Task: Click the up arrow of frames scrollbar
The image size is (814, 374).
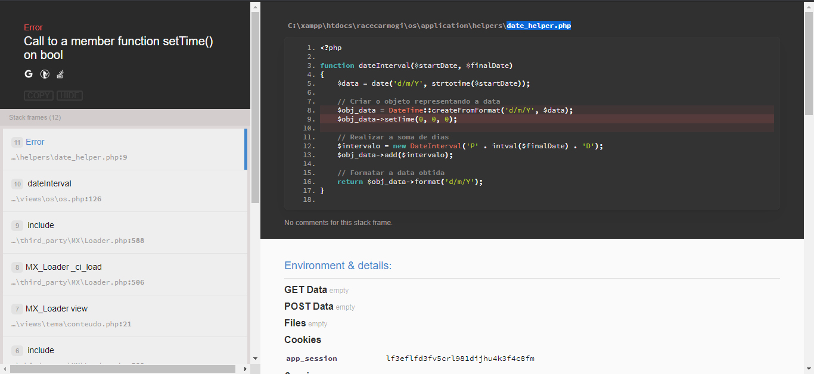Action: point(255,7)
